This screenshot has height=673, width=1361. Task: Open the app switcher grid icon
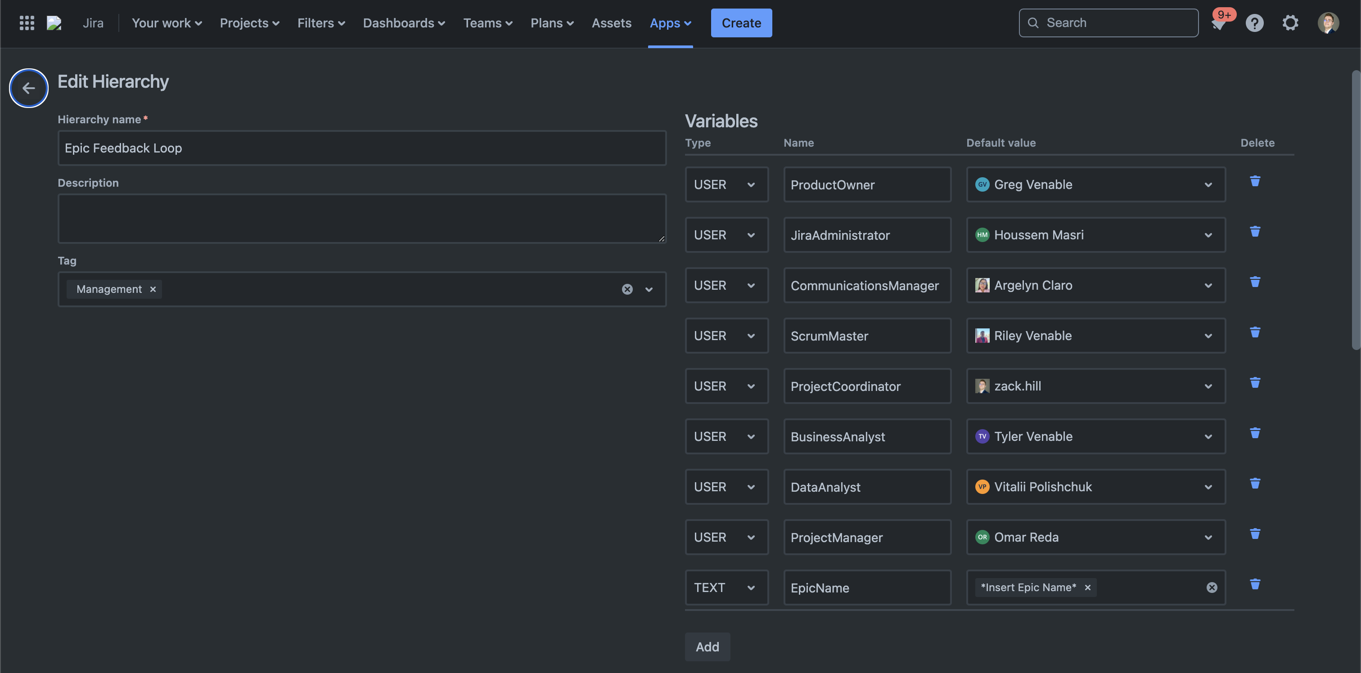[27, 22]
